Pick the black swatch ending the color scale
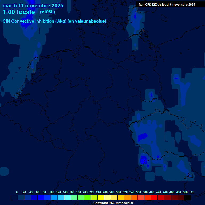The width and height of the screenshot is (205, 205). [188, 198]
